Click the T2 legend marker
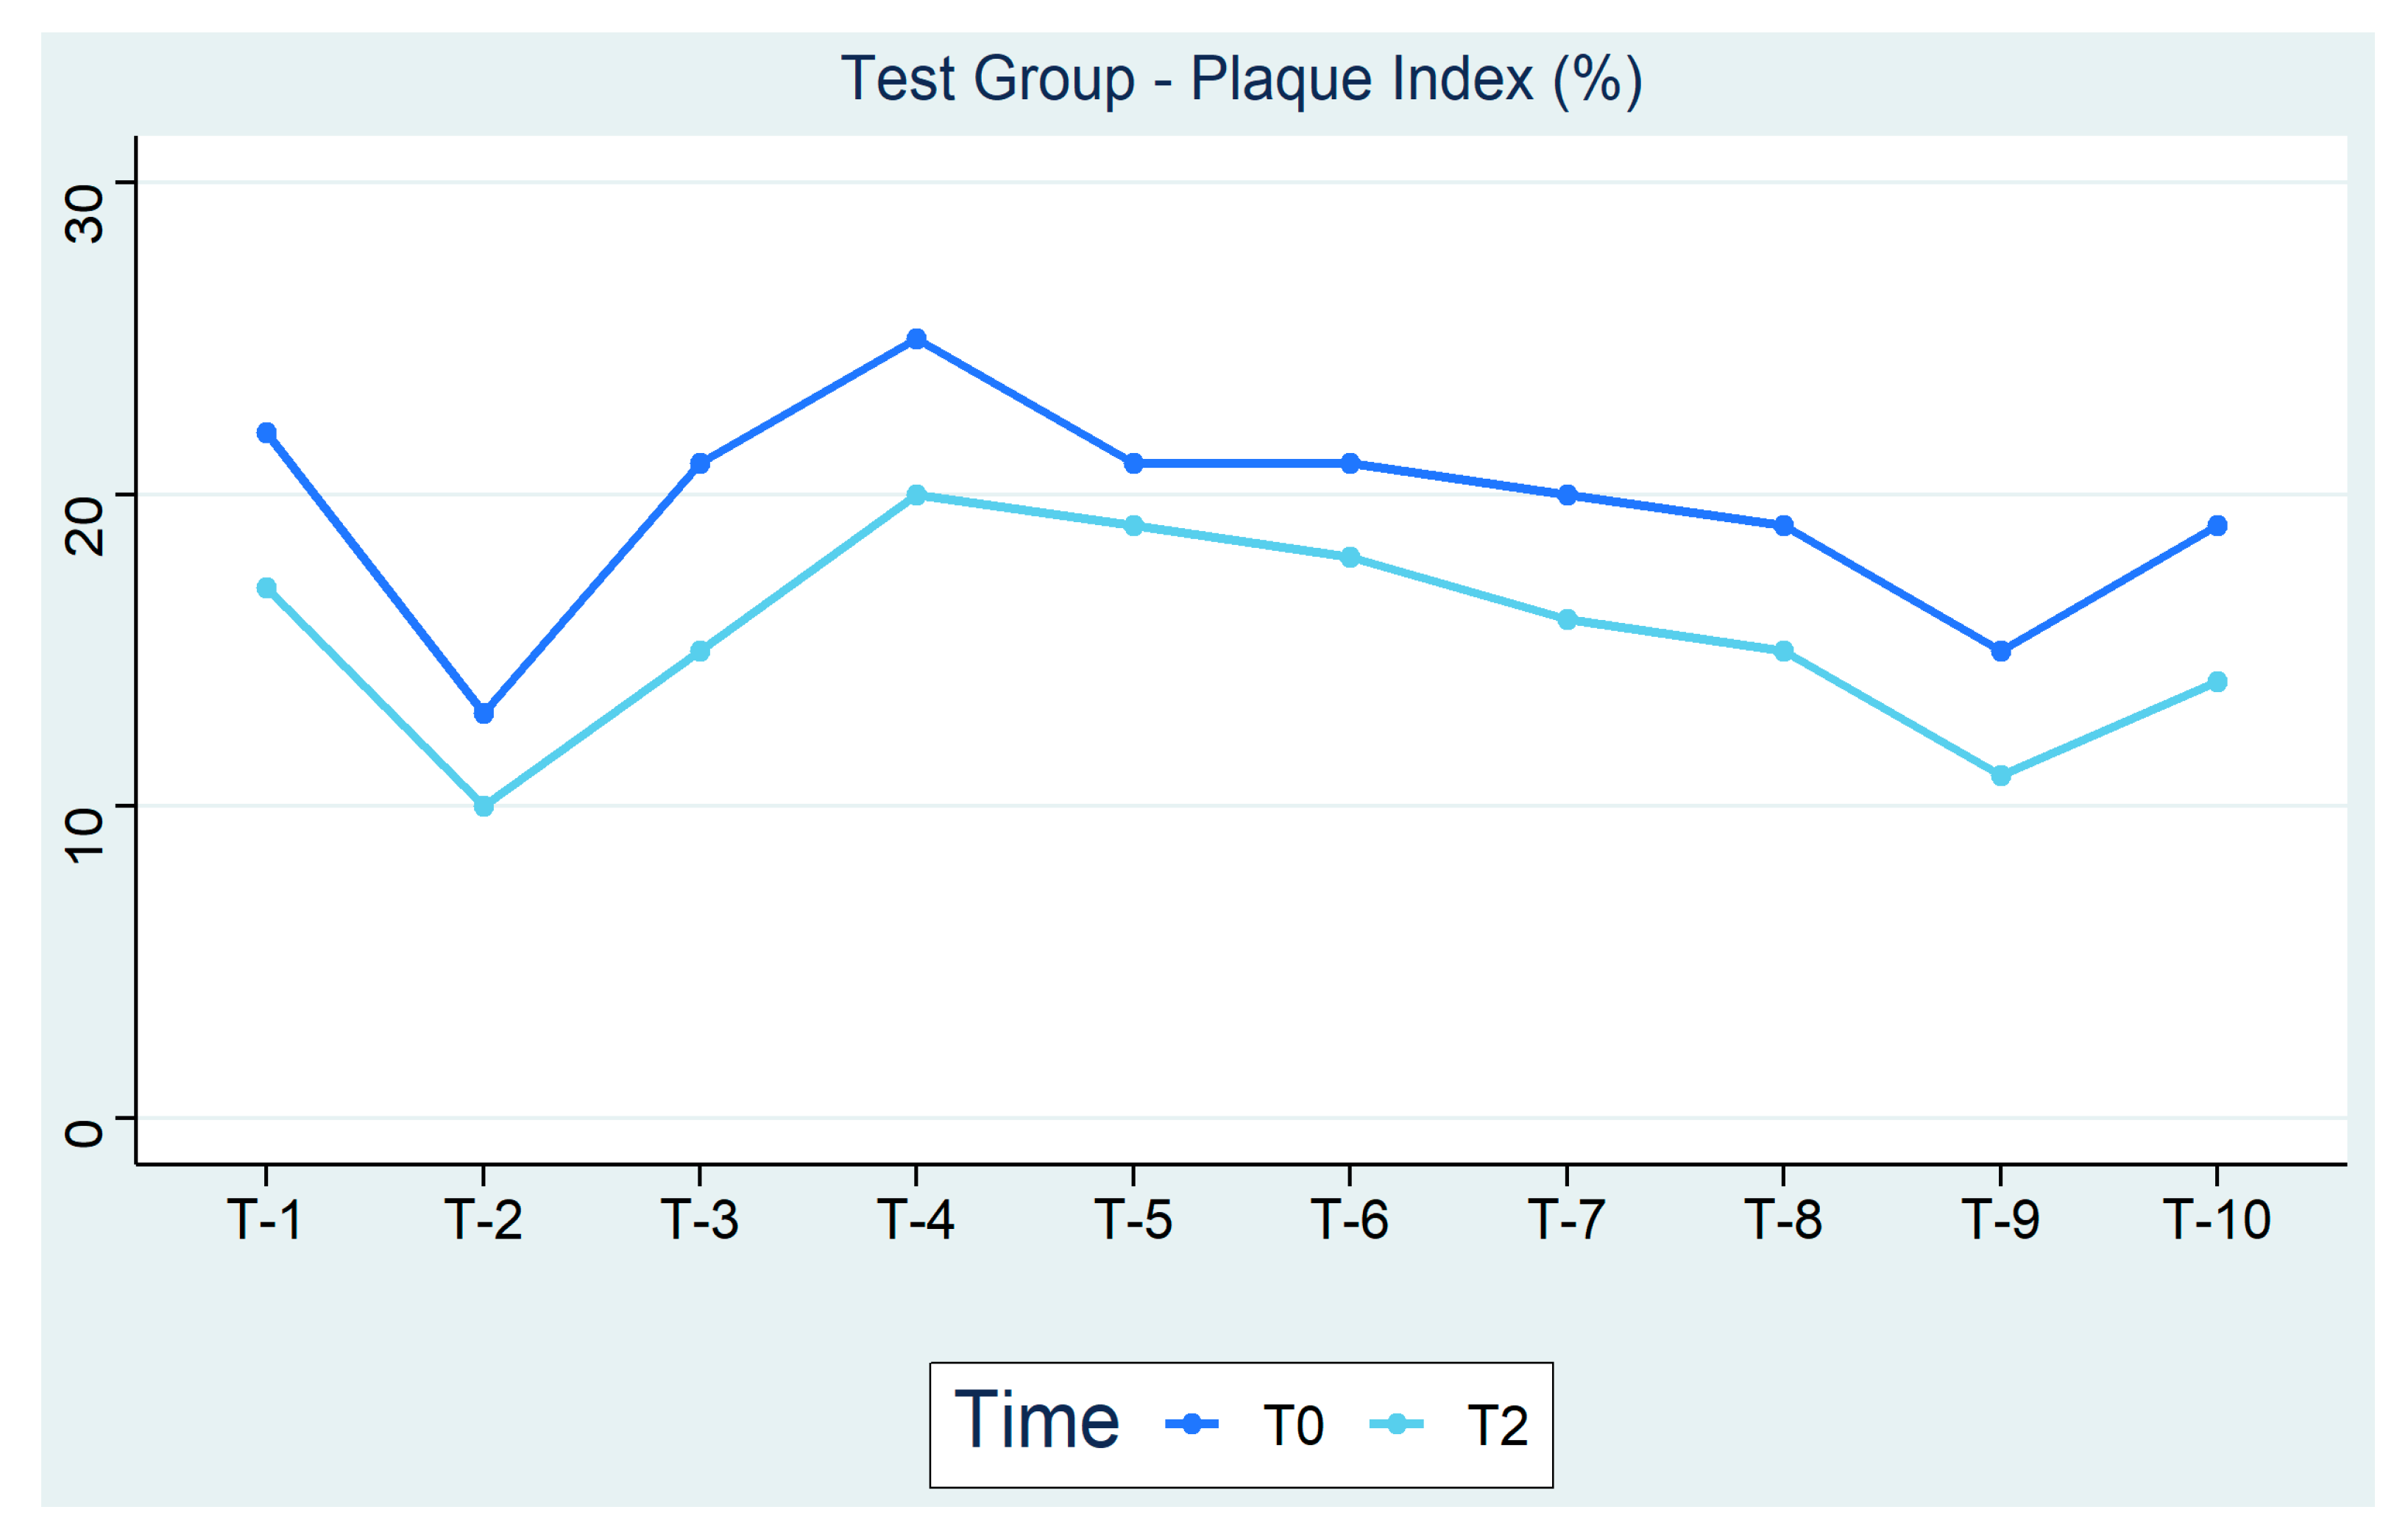Image resolution: width=2408 pixels, height=1529 pixels. [x=1396, y=1424]
